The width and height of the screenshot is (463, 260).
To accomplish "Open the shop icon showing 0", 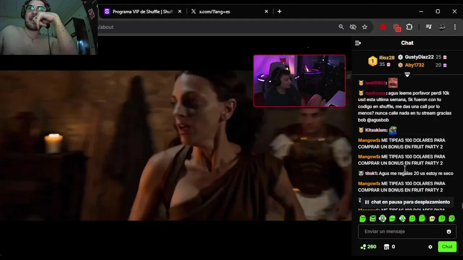I will pos(389,247).
